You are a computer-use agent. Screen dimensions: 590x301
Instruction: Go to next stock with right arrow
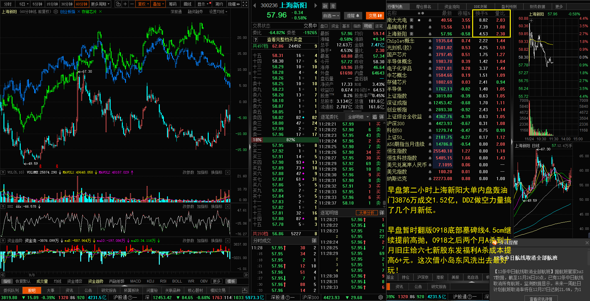tap(316, 5)
